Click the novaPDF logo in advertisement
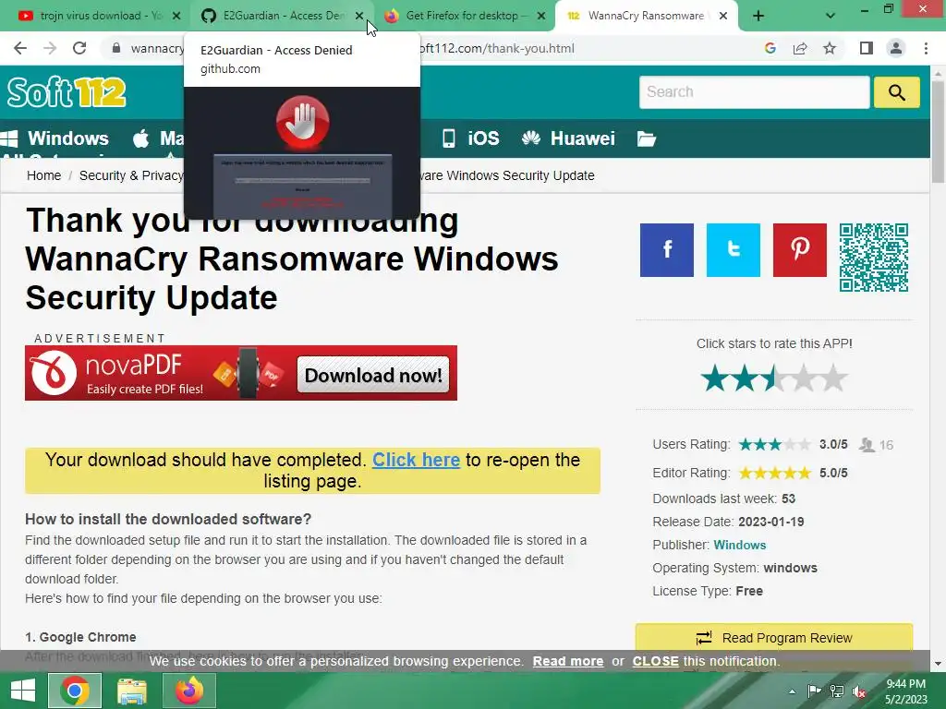 pyautogui.click(x=53, y=373)
